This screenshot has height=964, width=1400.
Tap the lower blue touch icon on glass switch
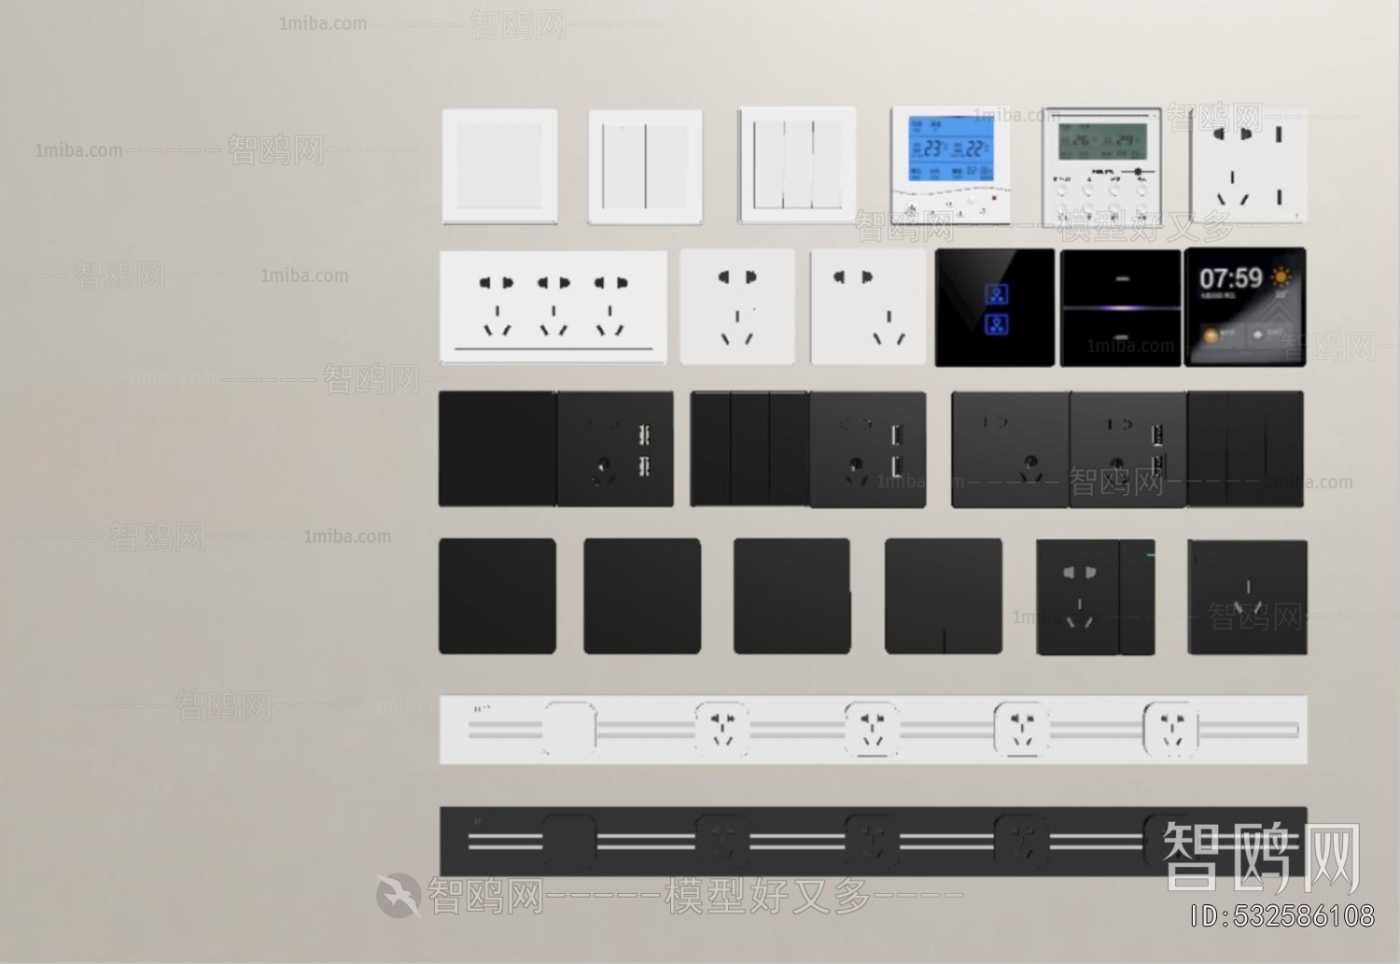coord(997,324)
